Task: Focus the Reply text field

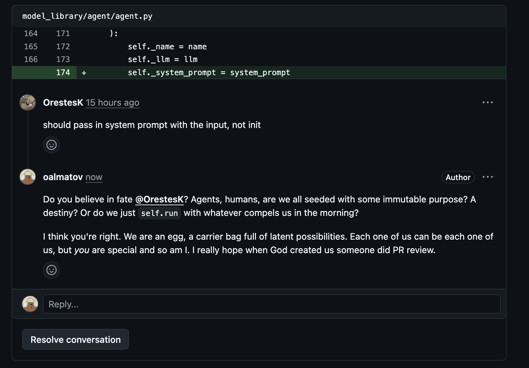Action: pos(272,304)
